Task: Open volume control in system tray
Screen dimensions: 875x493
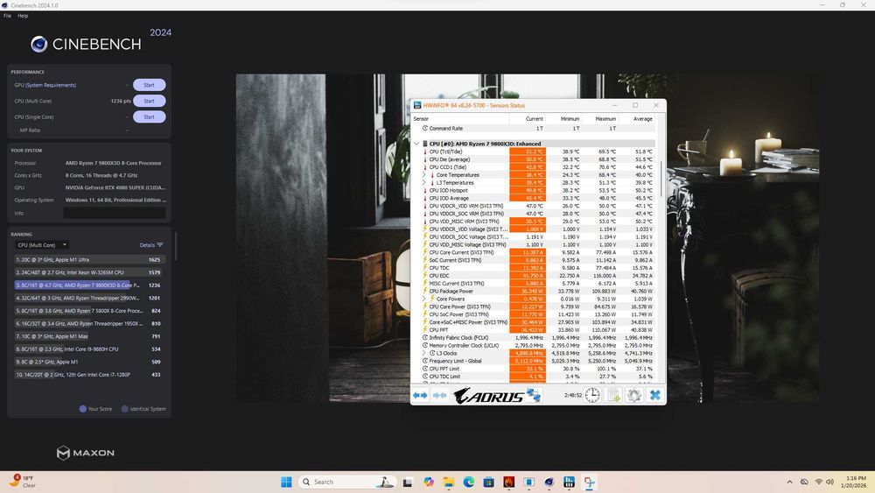Action: point(829,482)
